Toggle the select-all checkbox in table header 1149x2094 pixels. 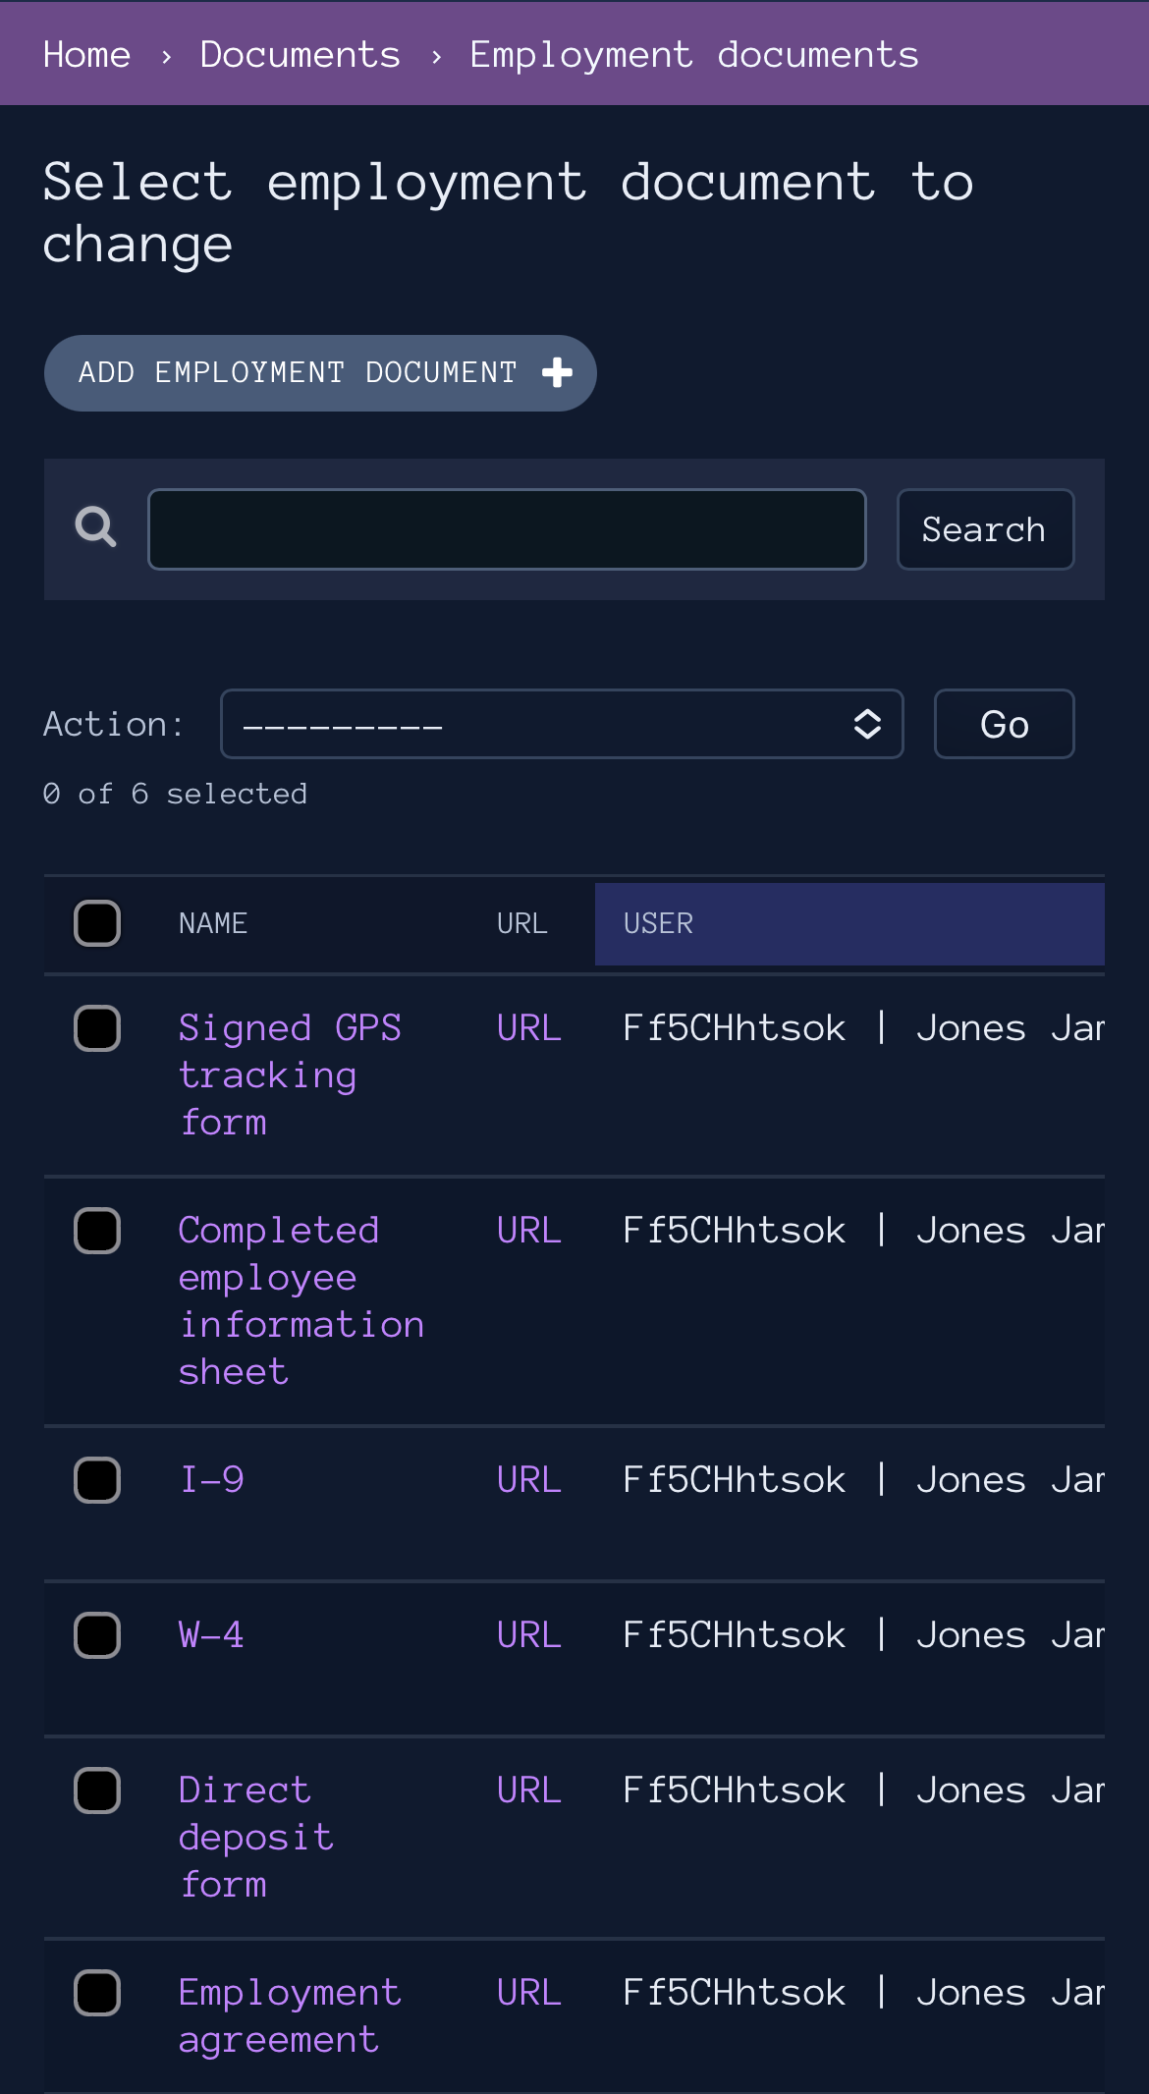pyautogui.click(x=97, y=923)
